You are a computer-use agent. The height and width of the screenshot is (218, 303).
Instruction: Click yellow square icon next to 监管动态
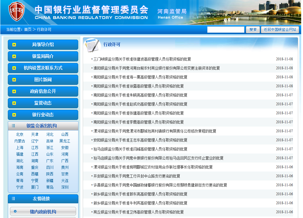coord(14,103)
